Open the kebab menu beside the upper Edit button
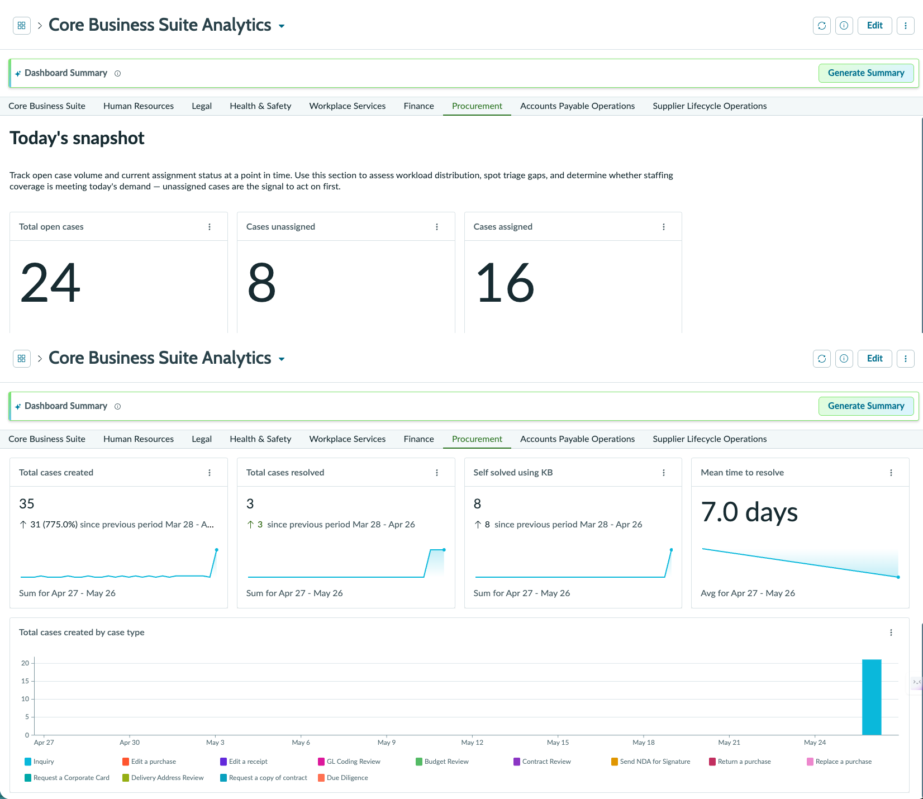This screenshot has height=799, width=923. (906, 26)
